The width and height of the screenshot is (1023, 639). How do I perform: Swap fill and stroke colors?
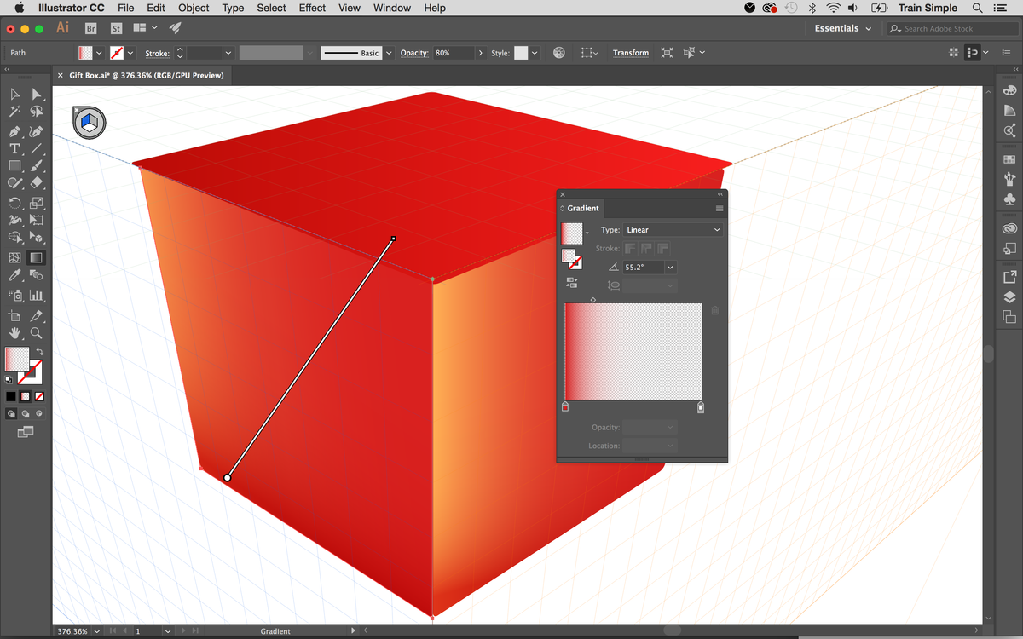(x=40, y=350)
